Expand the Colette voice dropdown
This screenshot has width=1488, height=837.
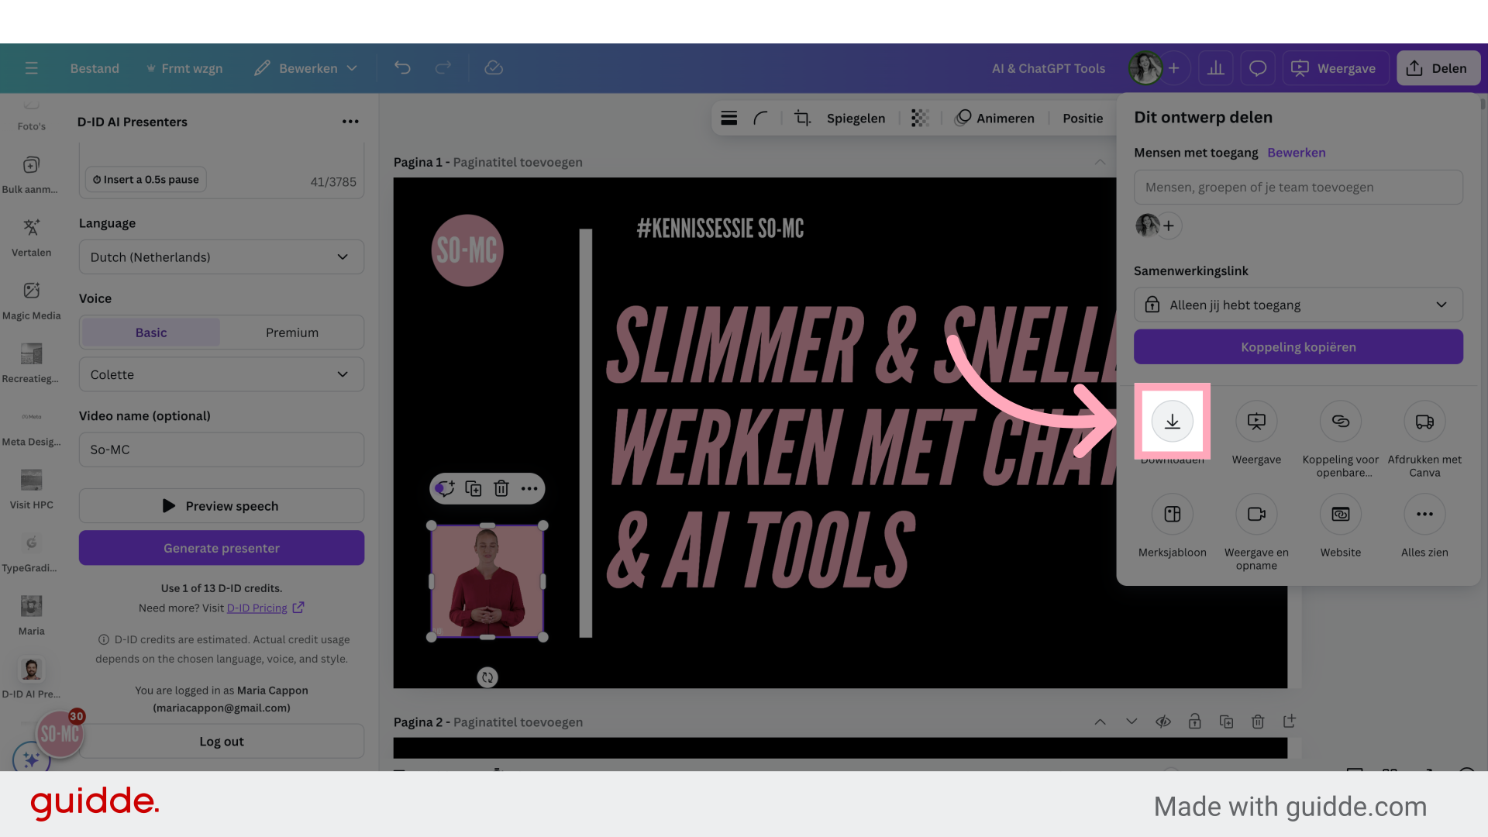tap(222, 374)
